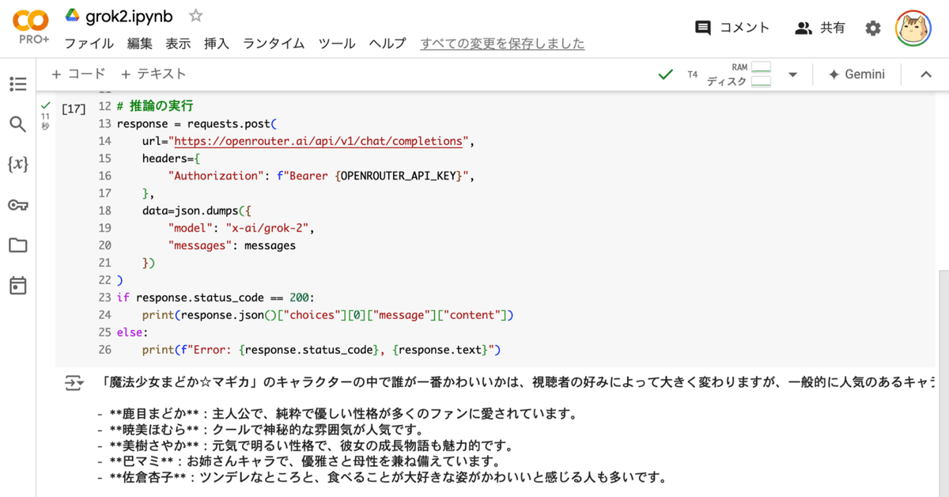Expand the runtime resources dropdown arrow
This screenshot has height=497, width=949.
[x=792, y=74]
